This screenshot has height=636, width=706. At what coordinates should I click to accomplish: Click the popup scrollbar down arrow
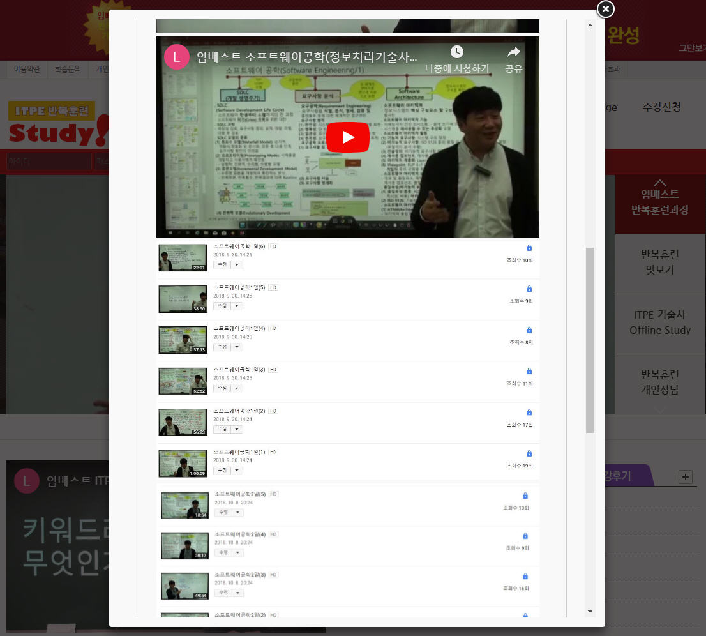(x=590, y=612)
